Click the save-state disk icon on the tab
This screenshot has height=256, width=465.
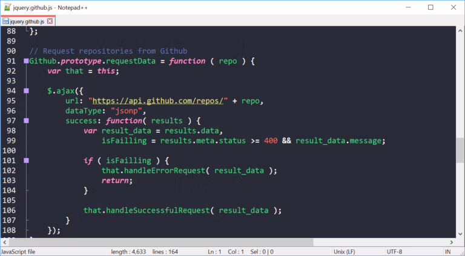[x=5, y=21]
